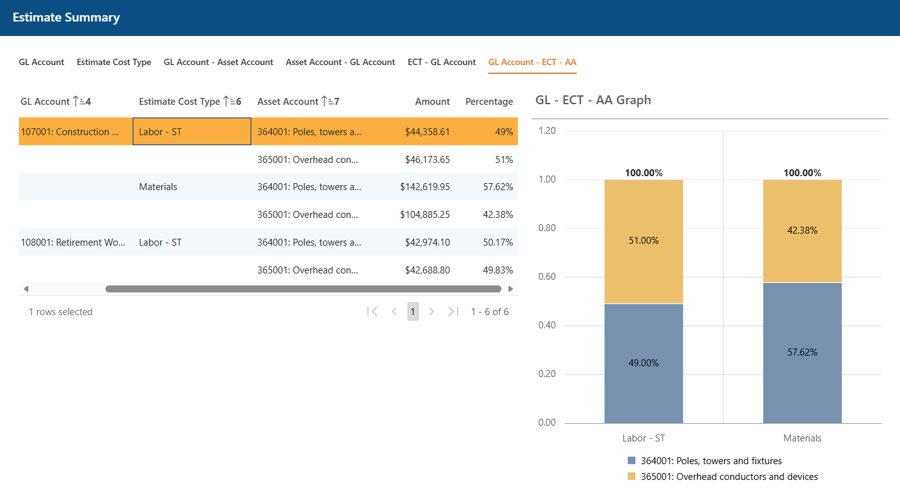Open GL Account - Asset Account tab
This screenshot has width=900, height=497.
(219, 62)
